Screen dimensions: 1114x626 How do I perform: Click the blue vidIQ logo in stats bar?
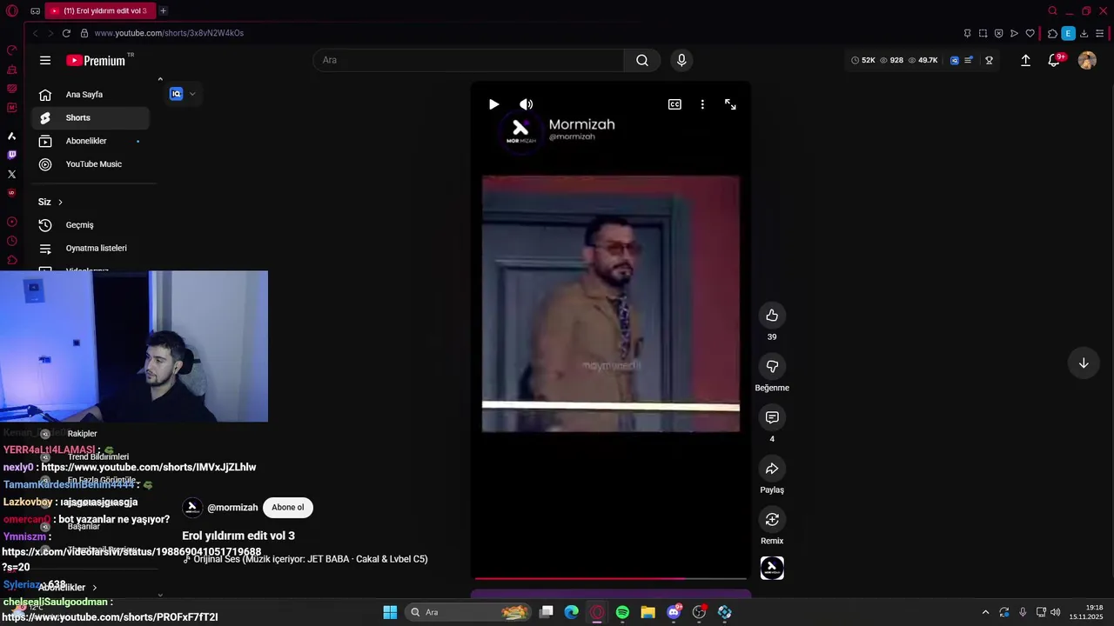[x=955, y=60]
